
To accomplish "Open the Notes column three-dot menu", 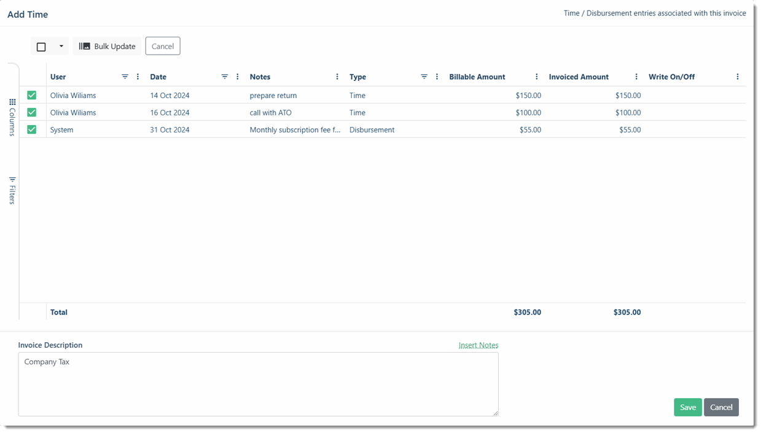I will [337, 77].
